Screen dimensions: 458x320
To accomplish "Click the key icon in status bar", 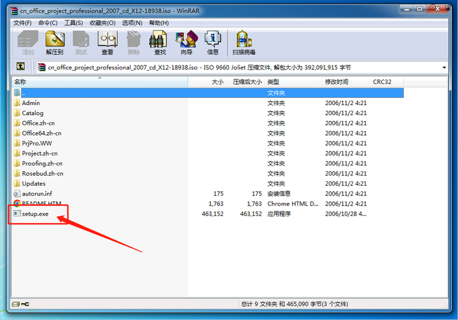I will [x=25, y=304].
